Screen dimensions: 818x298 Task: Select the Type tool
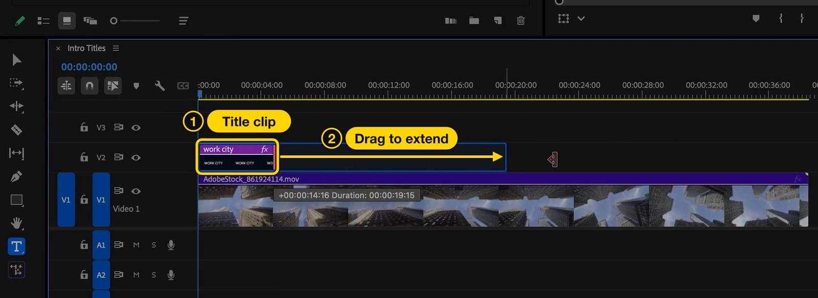tap(16, 246)
